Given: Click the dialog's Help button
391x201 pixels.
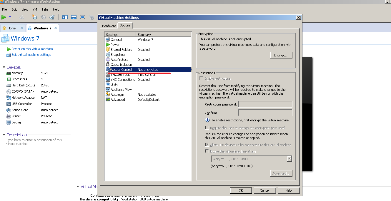Looking at the screenshot, I should coord(289,190).
